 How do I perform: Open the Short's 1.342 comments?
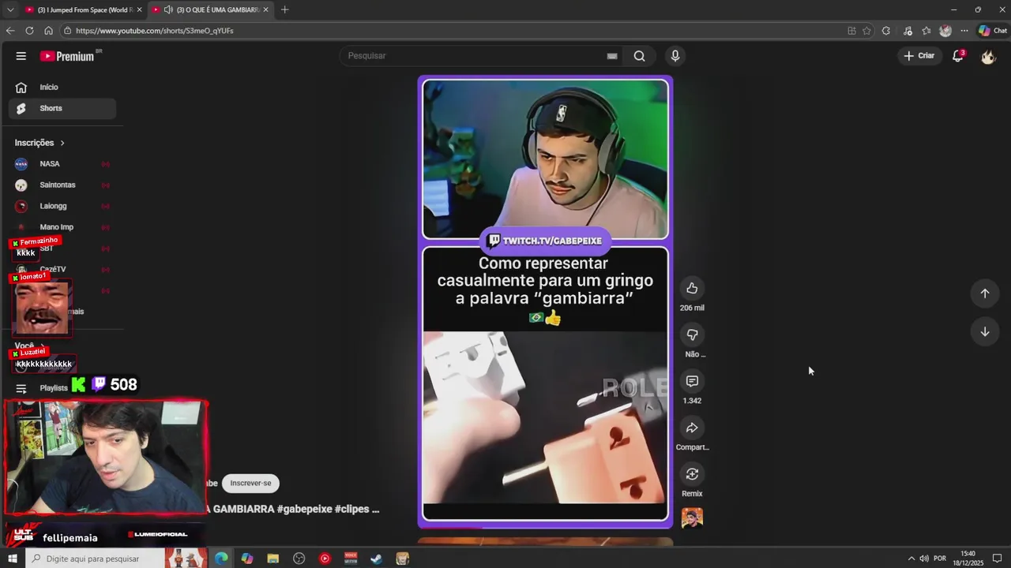point(692,382)
